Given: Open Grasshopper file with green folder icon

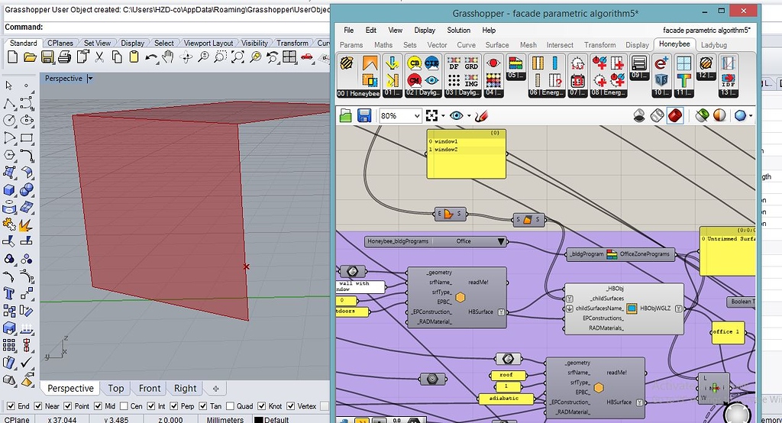Looking at the screenshot, I should [x=346, y=116].
